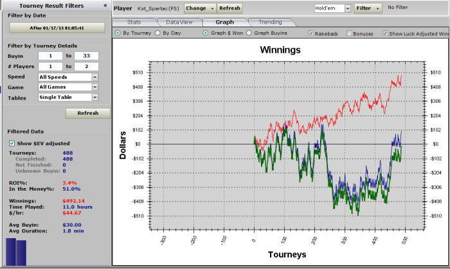Open the Data View tab
This screenshot has height=269, width=450.
(179, 22)
